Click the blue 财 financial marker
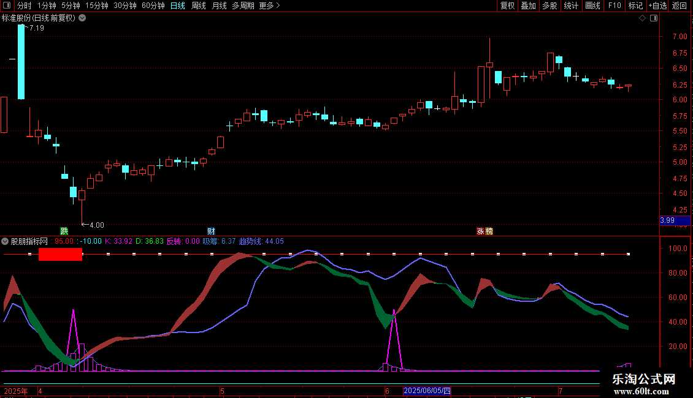The width and height of the screenshot is (693, 398). (x=211, y=231)
